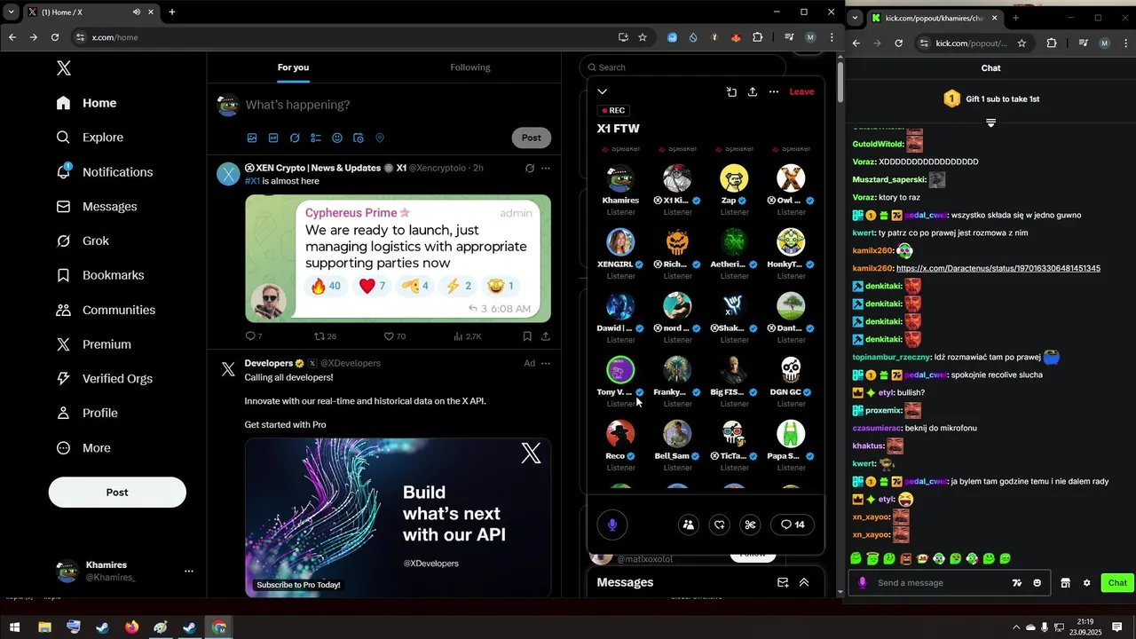Screen dimensions: 1136x639
Task: Open the space participants icon
Action: coord(688,525)
